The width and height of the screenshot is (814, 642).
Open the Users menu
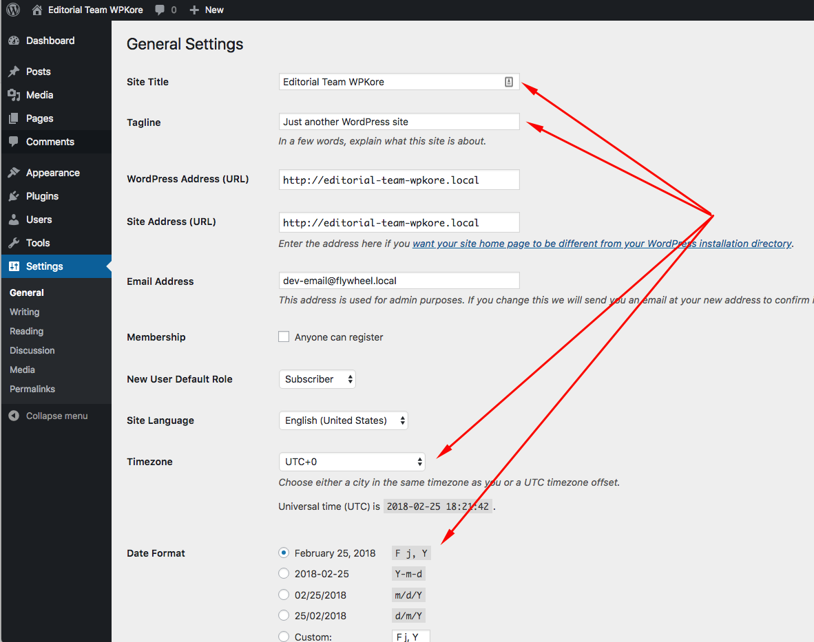click(39, 220)
